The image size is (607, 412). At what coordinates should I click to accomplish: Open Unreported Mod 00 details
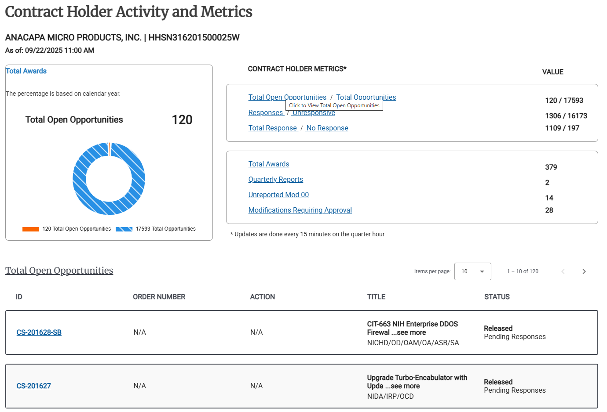[x=278, y=195]
